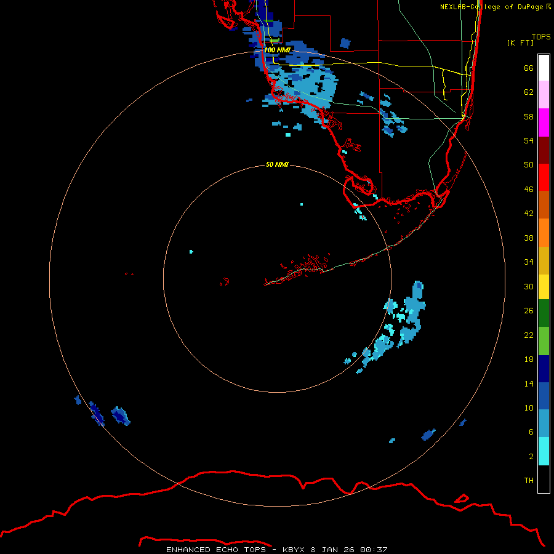The width and height of the screenshot is (554, 554).
Task: Click the light pink legend swatch
Action: pyautogui.click(x=544, y=95)
